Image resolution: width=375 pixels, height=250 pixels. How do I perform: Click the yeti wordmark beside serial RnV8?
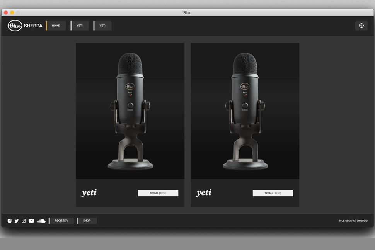coord(204,193)
